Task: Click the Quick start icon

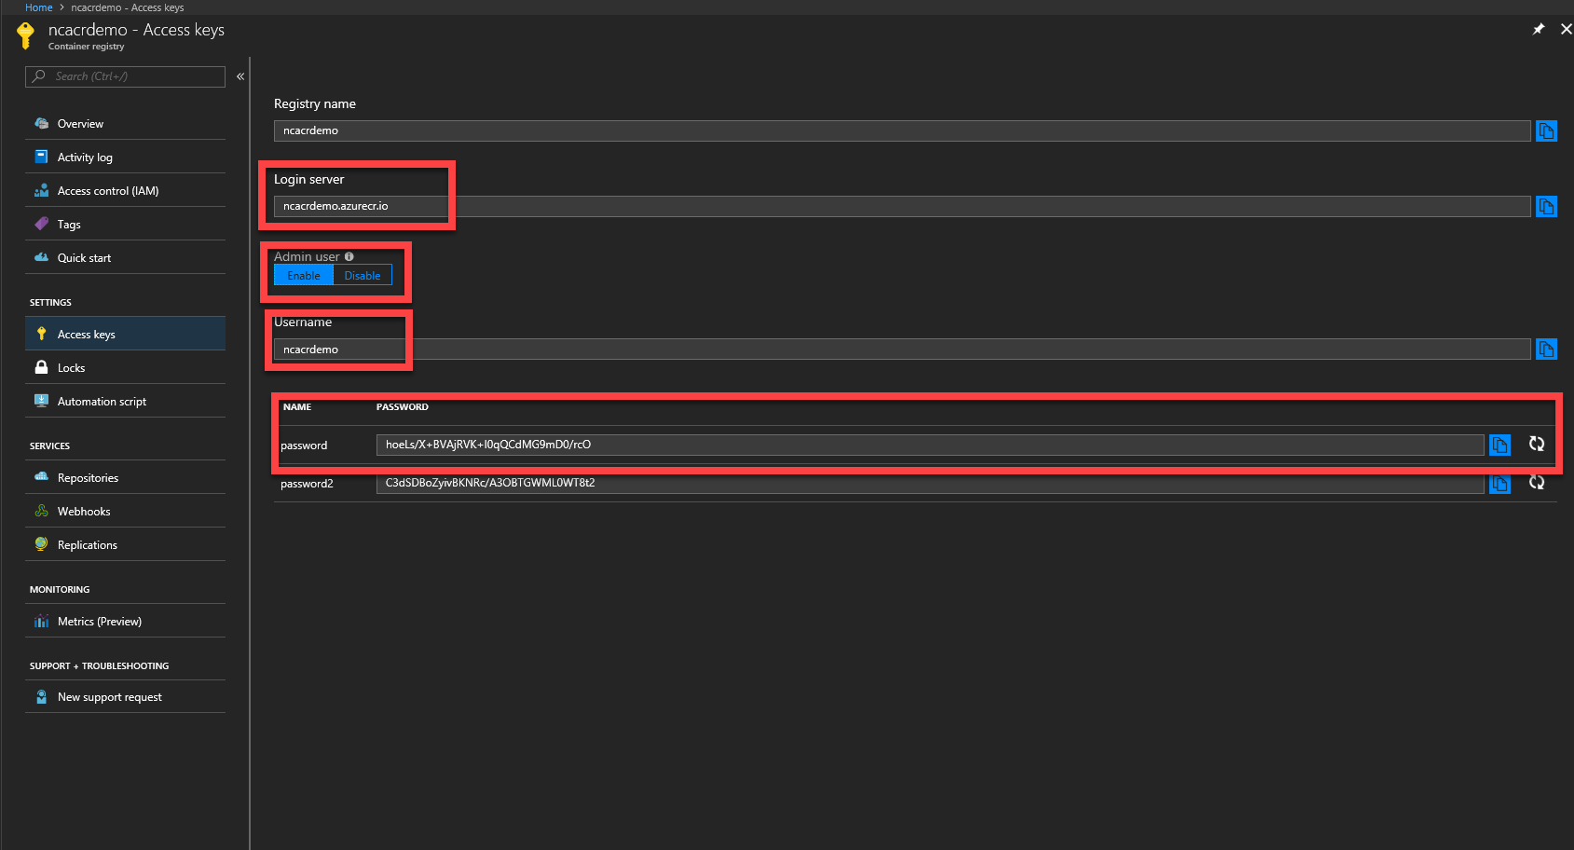Action: (41, 257)
